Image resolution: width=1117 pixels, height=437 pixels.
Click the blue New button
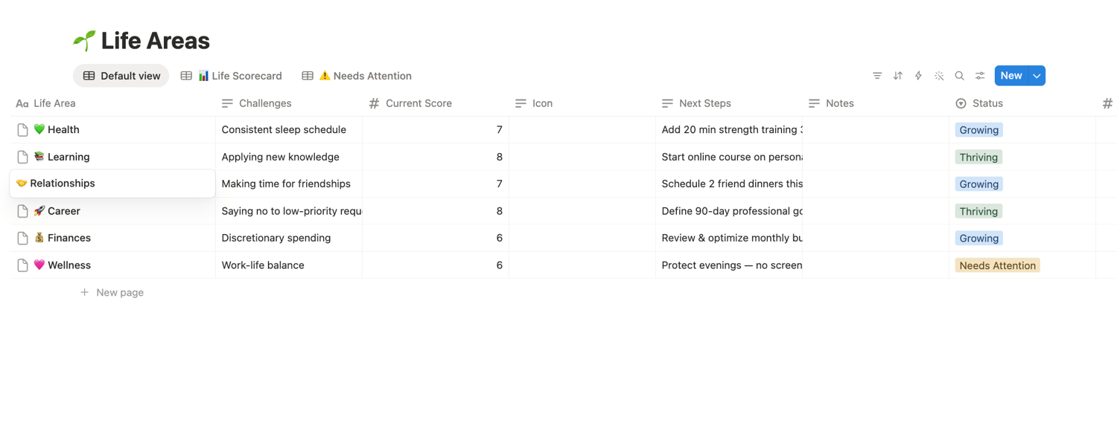[1011, 76]
